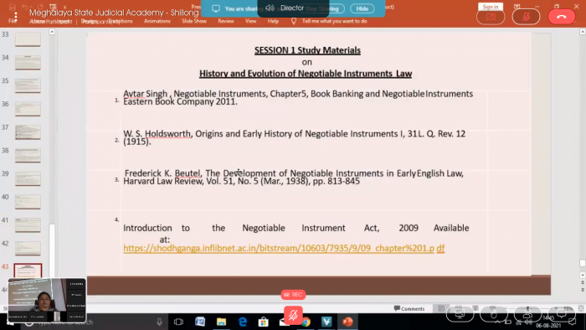Click the red REC recording badge
Screen dimensions: 586x330
[293, 295]
